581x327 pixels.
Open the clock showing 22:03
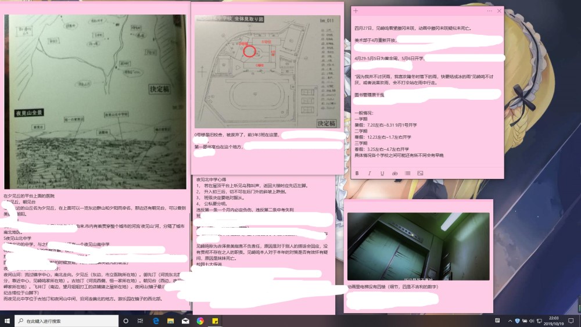(x=554, y=321)
